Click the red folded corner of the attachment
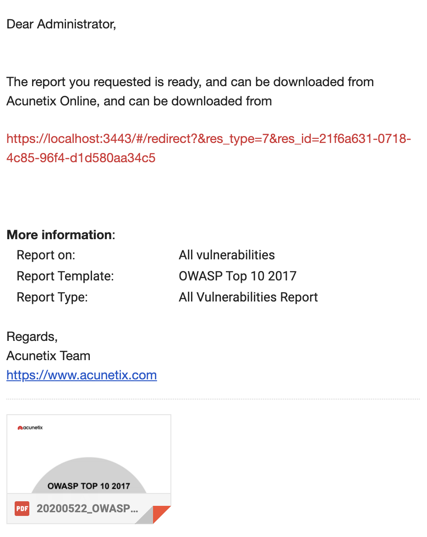Viewport: 427px width, 537px height. (x=161, y=514)
